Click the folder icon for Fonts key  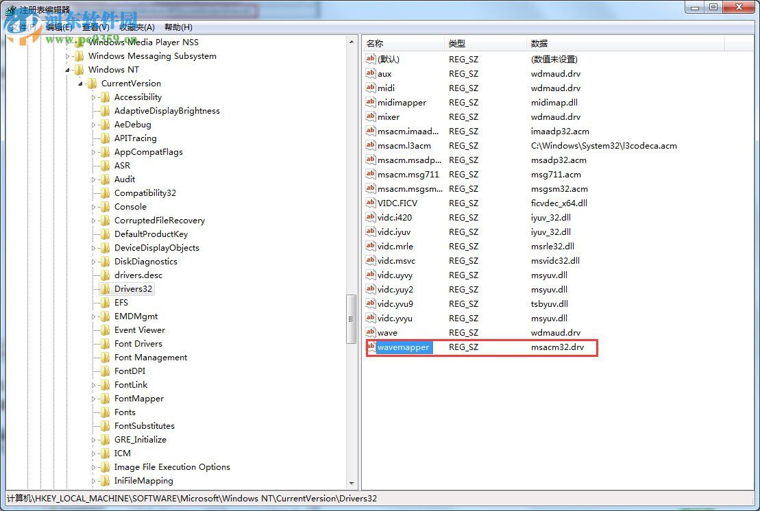106,412
